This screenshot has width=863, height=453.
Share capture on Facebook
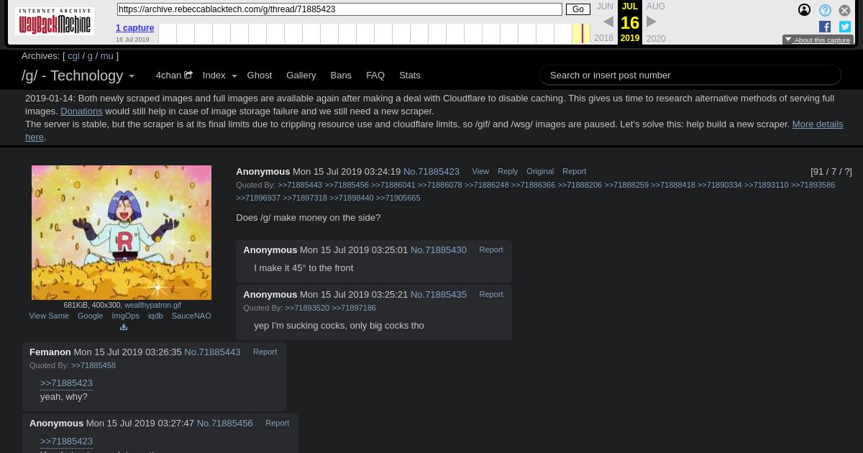[825, 27]
